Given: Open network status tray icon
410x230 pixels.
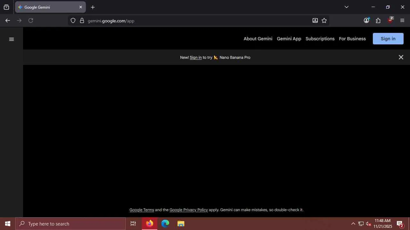Looking at the screenshot, I should 361,224.
